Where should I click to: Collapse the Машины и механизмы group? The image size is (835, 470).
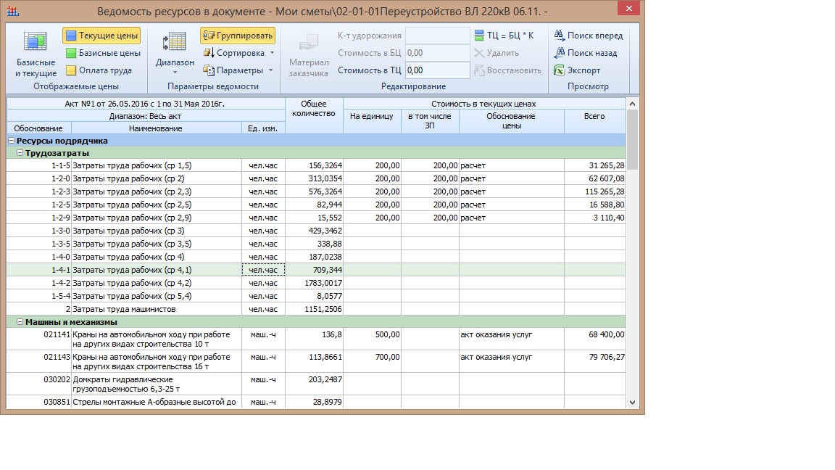[20, 321]
